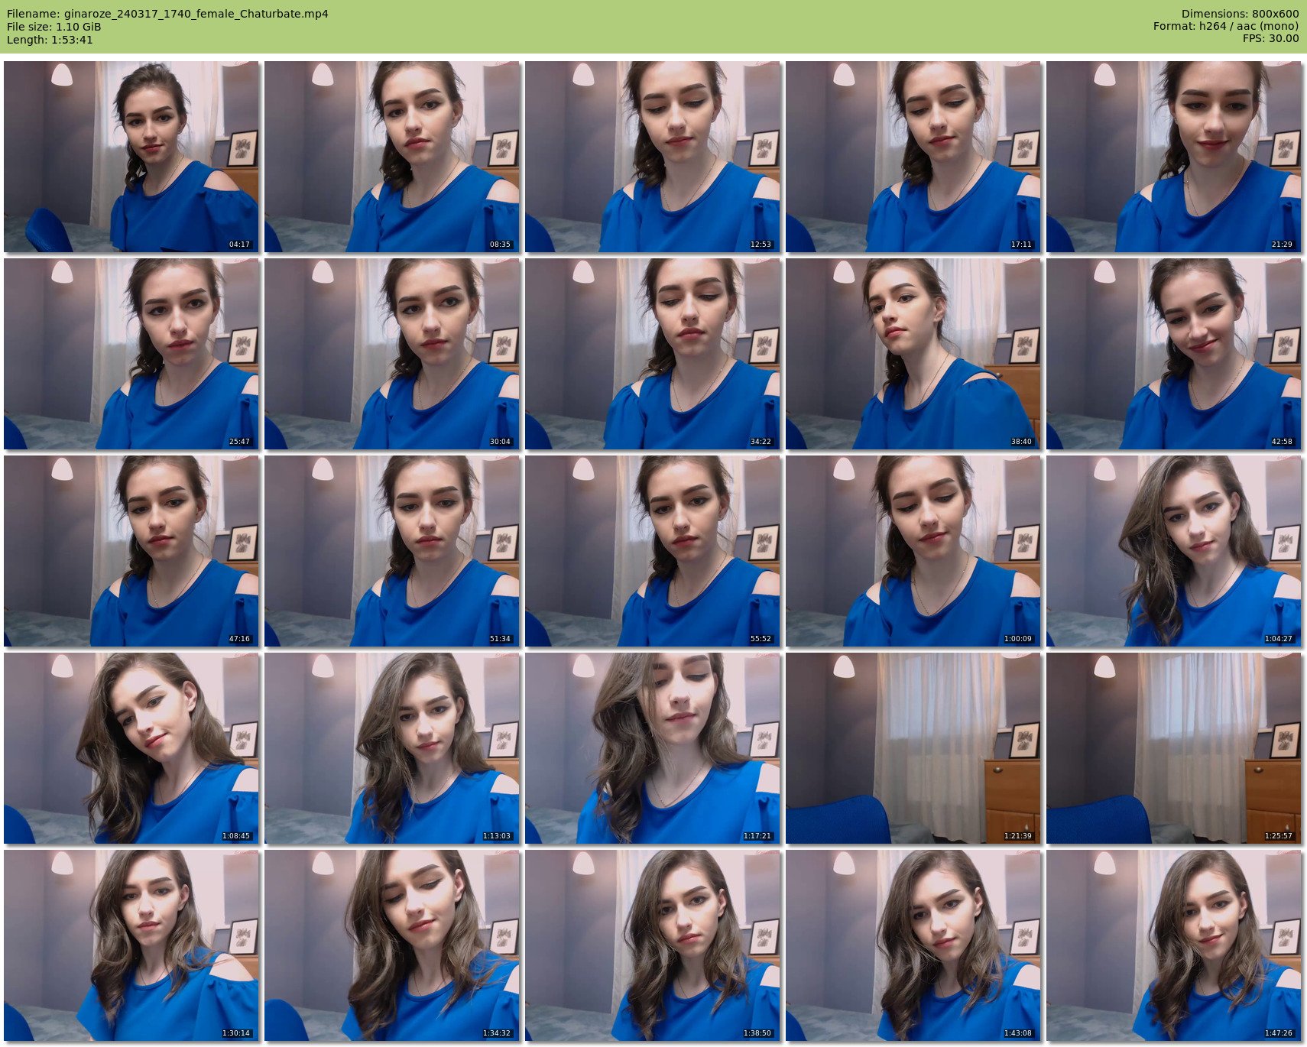The height and width of the screenshot is (1047, 1307).
Task: Open the 1:04:27 thumbnail
Action: click(x=1174, y=551)
